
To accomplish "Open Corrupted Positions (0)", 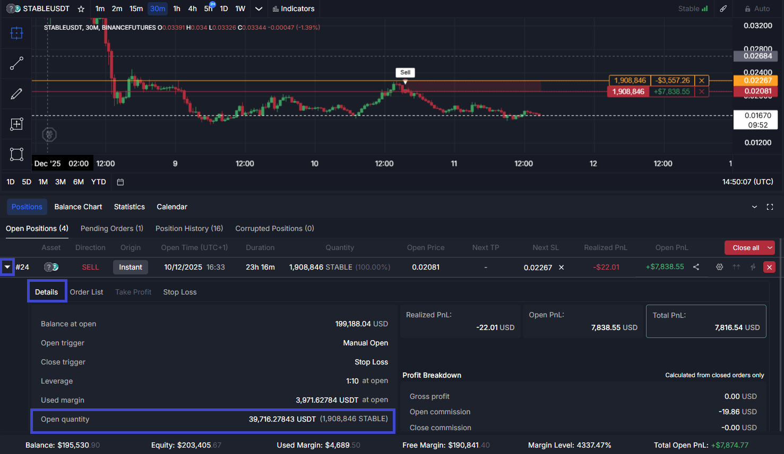I will (x=275, y=228).
